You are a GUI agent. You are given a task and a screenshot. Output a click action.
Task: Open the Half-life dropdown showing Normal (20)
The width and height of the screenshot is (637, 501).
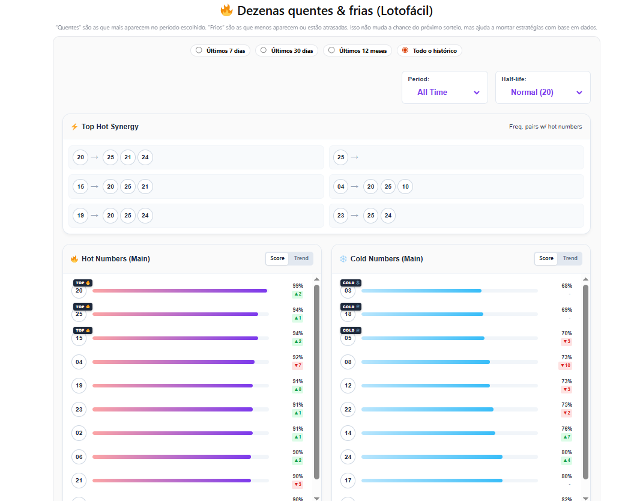click(543, 92)
